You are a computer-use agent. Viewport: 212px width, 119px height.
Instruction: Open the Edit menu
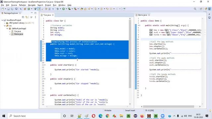click(x=7, y=5)
